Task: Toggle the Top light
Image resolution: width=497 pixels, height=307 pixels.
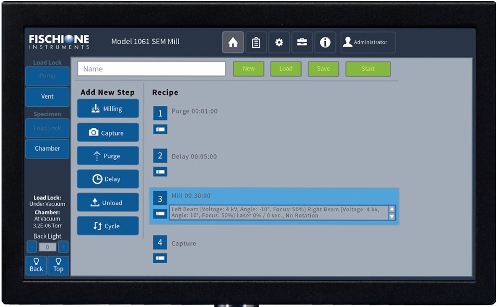Action: coord(58,265)
